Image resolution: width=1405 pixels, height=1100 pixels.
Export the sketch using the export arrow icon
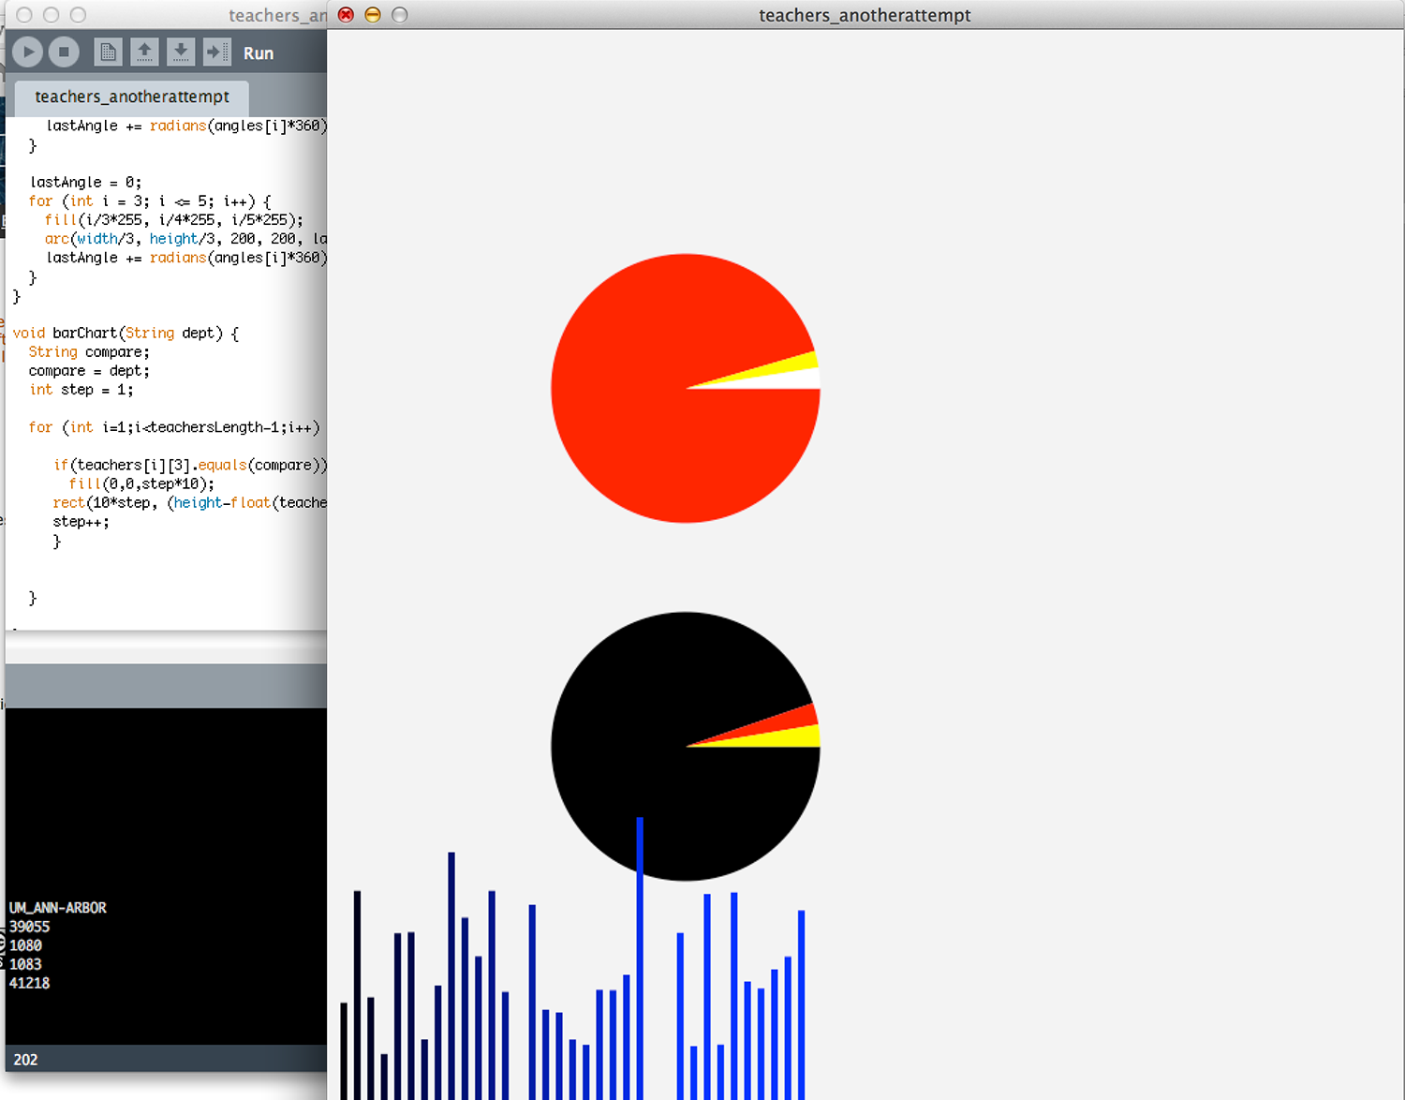[x=217, y=52]
